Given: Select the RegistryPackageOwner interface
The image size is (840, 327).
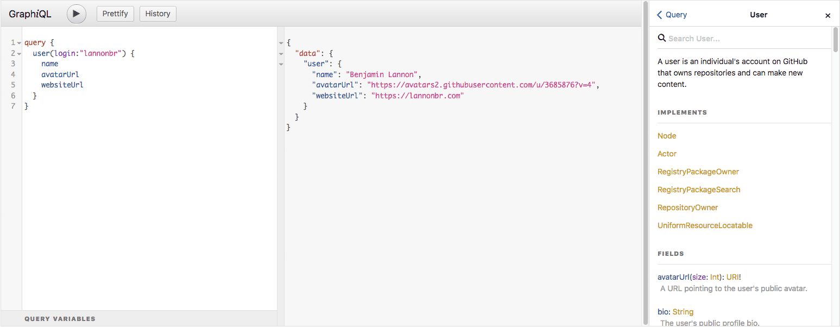Looking at the screenshot, I should tap(698, 172).
